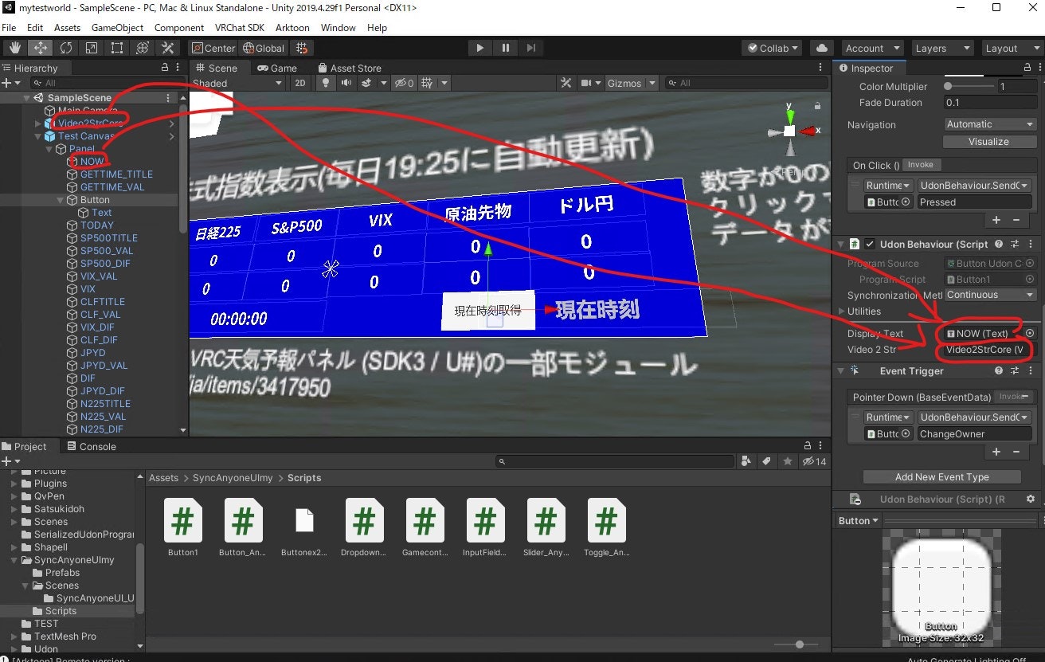
Task: Open the VRChat SDK menu
Action: click(239, 27)
